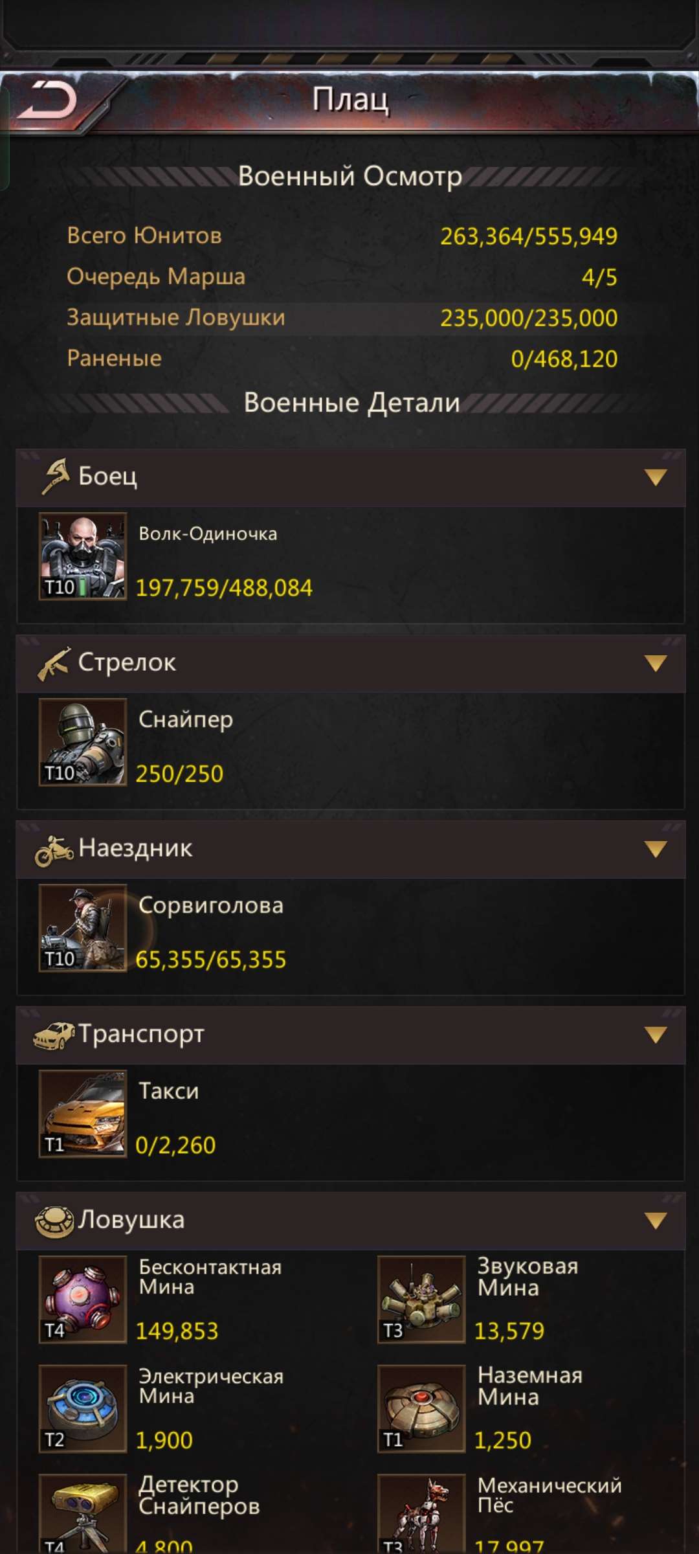Tap Детектор Снайперов trap icon
699x1554 pixels.
click(x=83, y=1514)
